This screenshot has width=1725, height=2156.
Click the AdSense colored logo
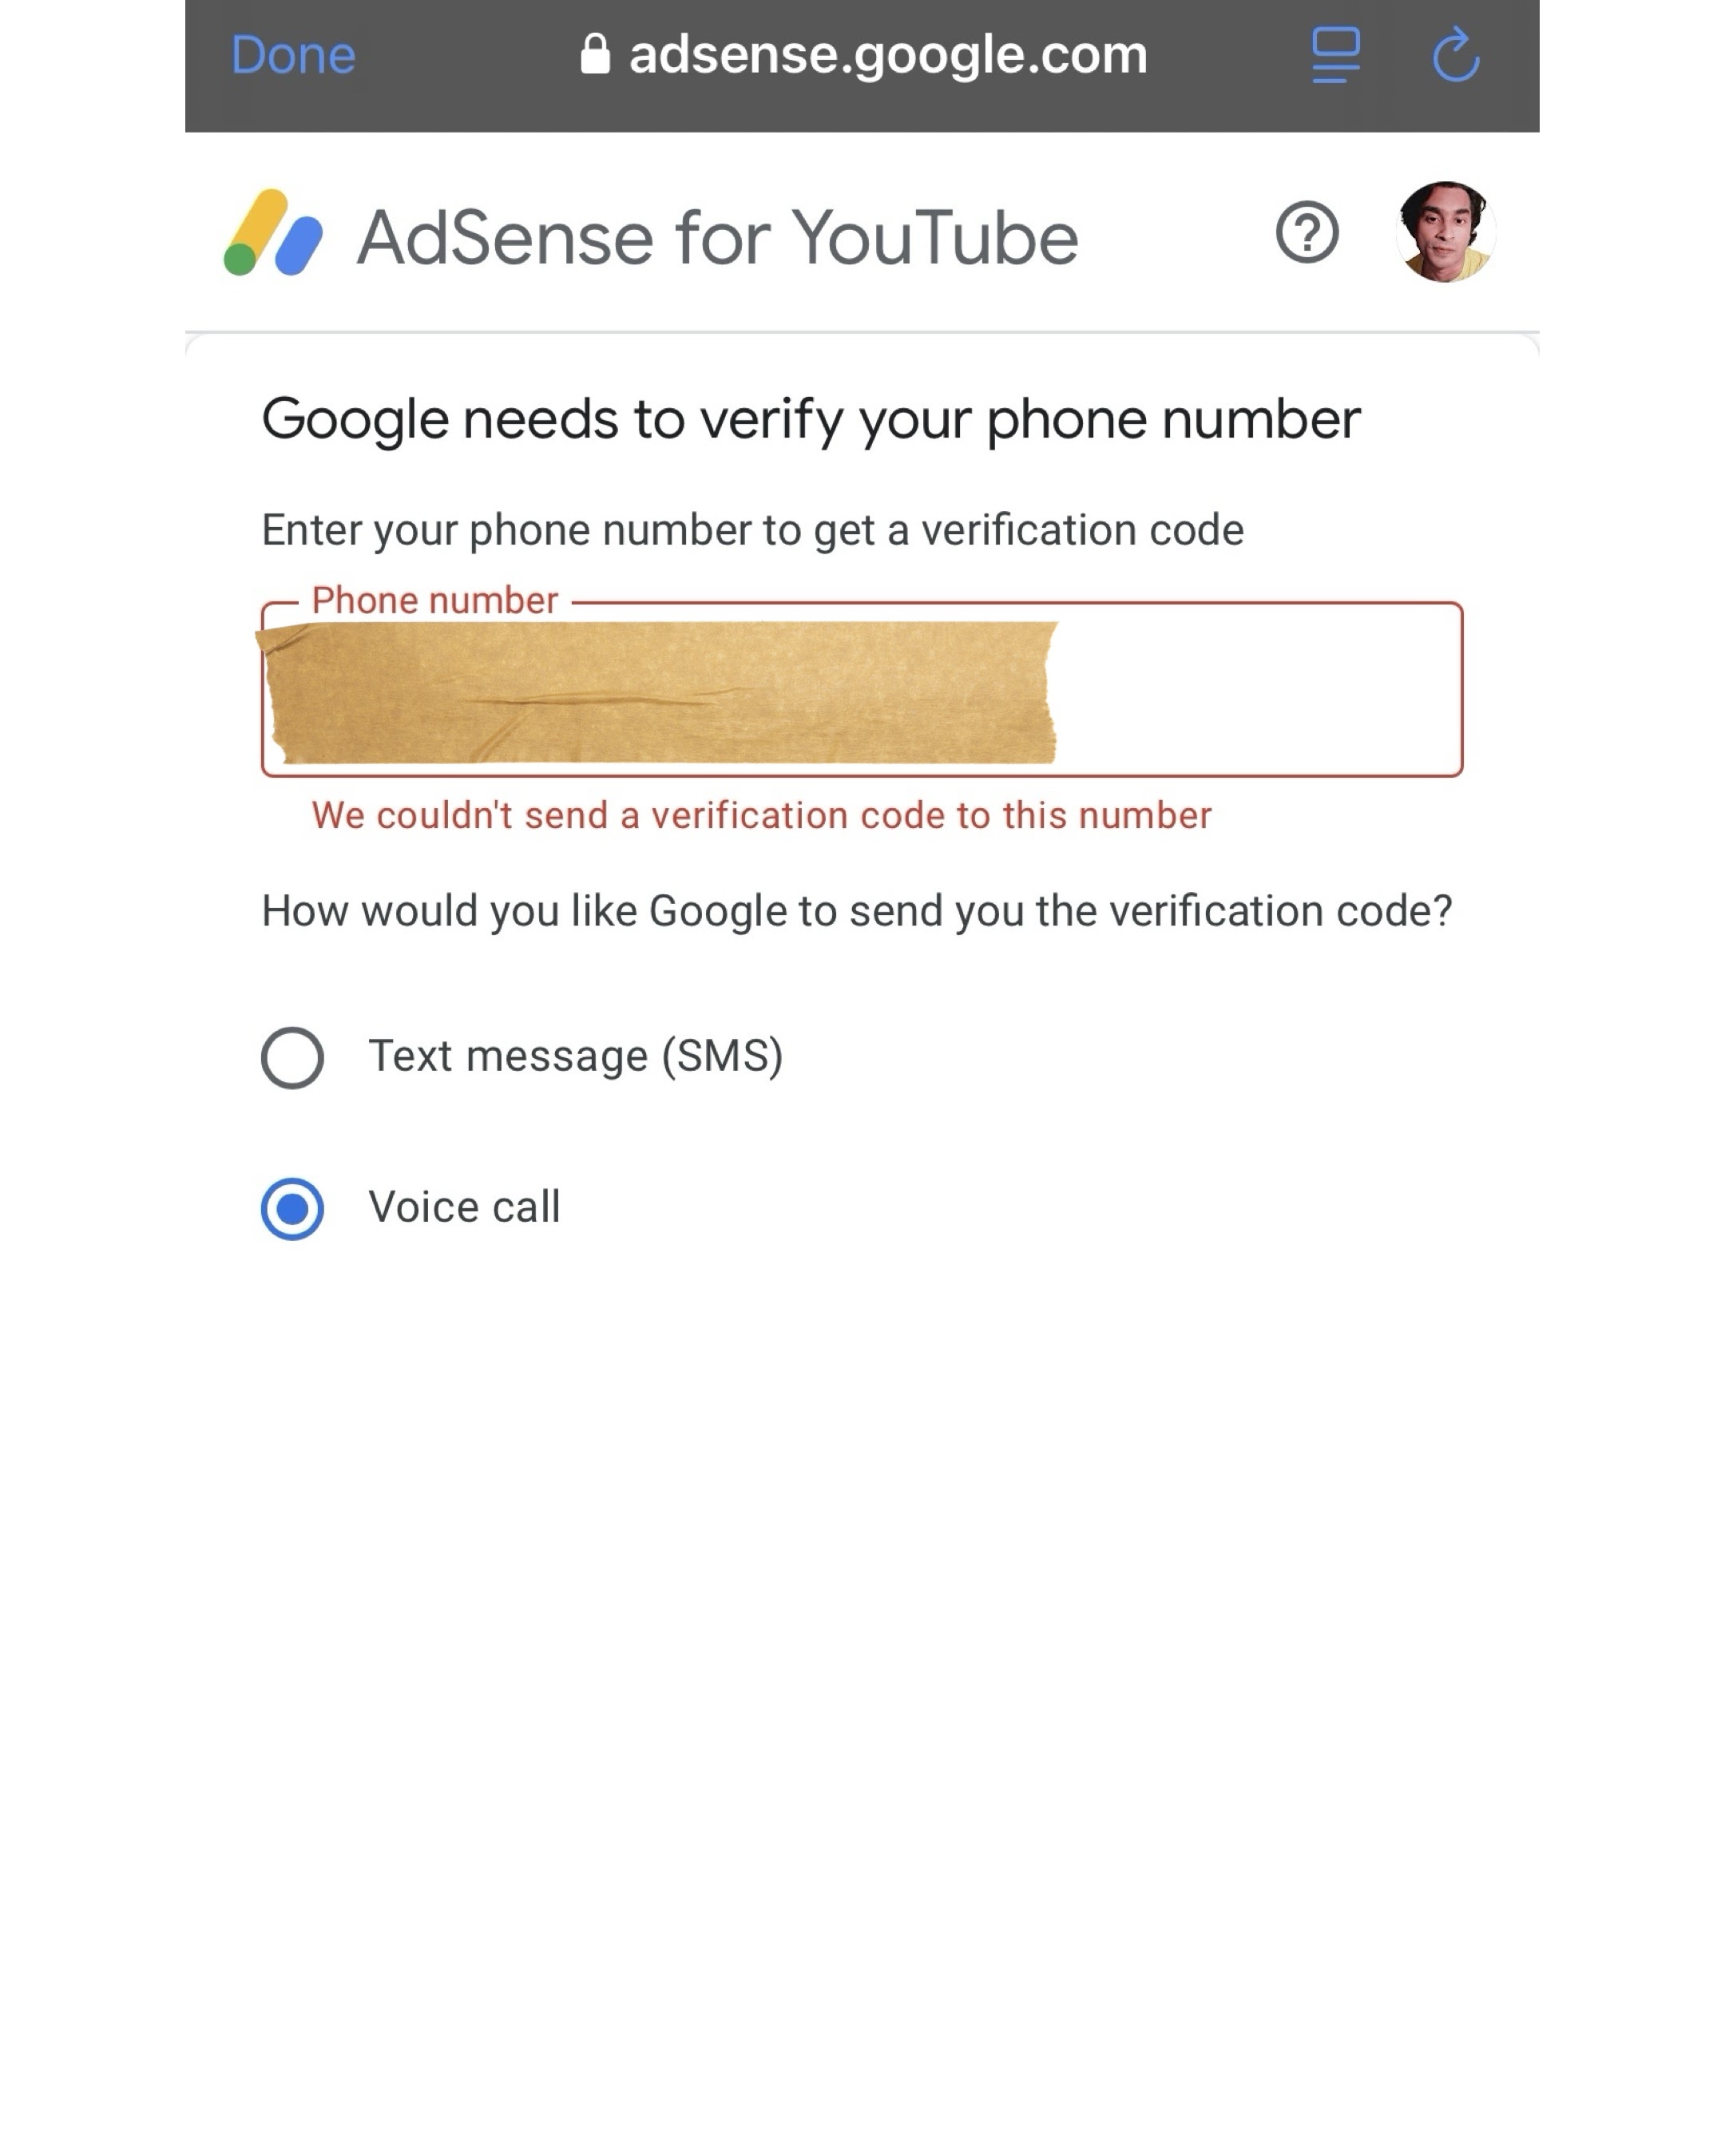[273, 232]
